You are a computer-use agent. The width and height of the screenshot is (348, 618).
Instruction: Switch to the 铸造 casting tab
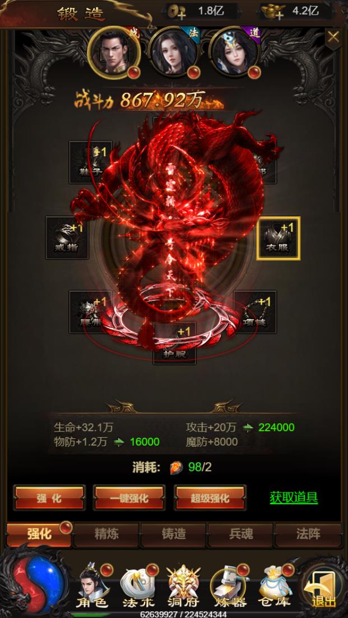174,535
